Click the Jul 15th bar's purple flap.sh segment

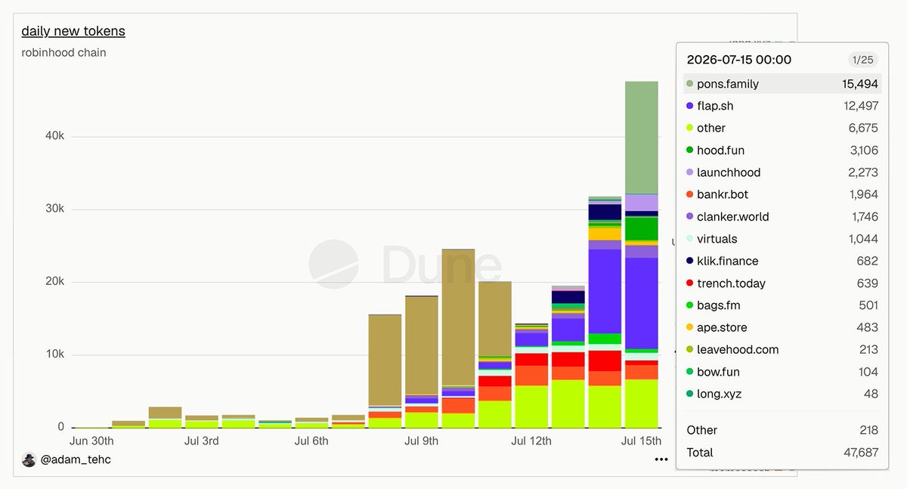642,303
